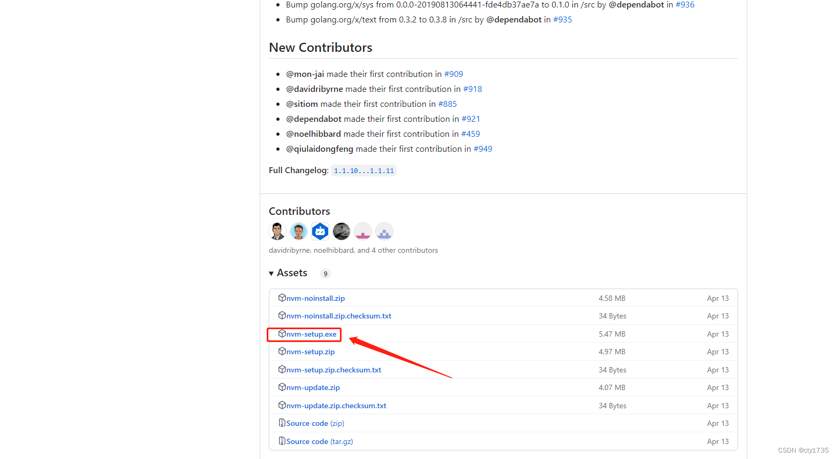Click Apr 13 date in Source code (tar.gz) row
The width and height of the screenshot is (837, 459).
718,441
